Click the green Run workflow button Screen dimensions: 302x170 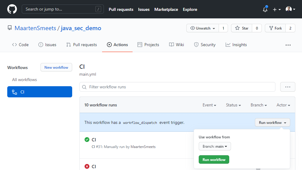pos(214,160)
